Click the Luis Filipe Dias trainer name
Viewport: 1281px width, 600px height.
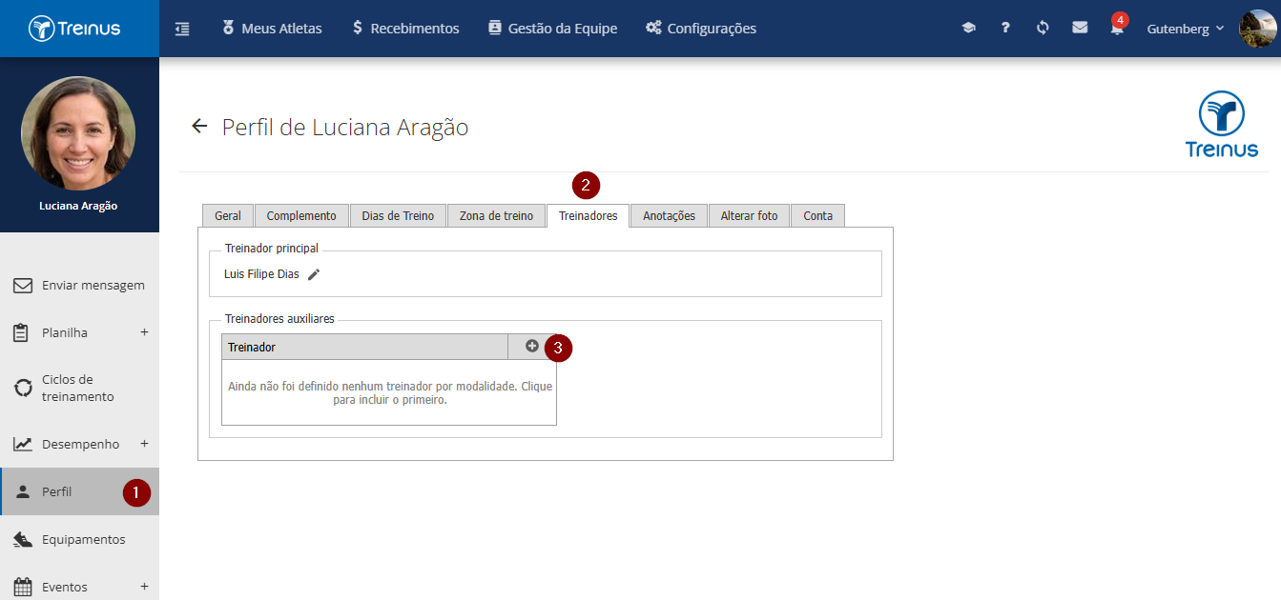click(x=261, y=274)
